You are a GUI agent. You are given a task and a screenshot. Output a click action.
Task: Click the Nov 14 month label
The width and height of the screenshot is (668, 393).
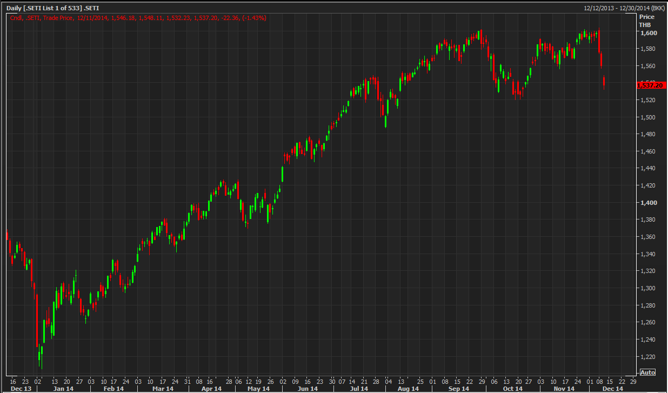[x=564, y=389]
